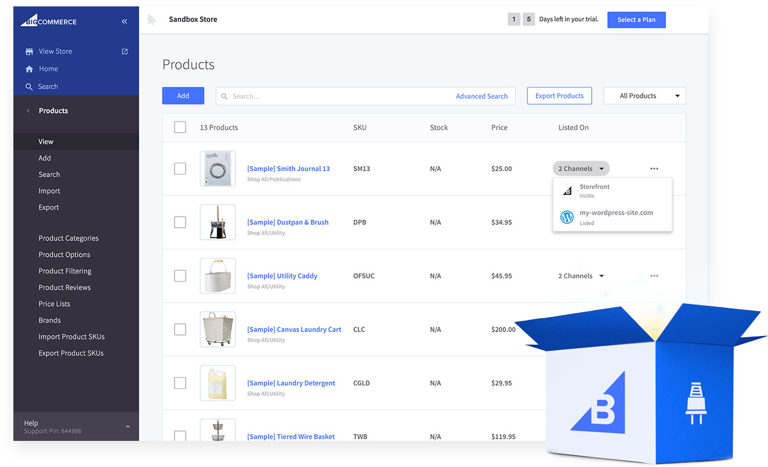Image resolution: width=768 pixels, height=467 pixels.
Task: Click the flag icon next to Sandbox Store
Action: point(152,19)
